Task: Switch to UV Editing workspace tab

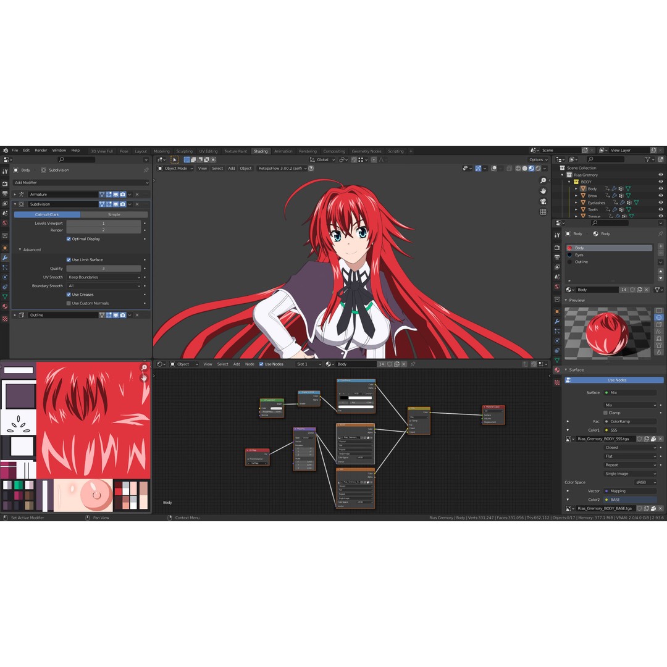Action: coord(209,151)
